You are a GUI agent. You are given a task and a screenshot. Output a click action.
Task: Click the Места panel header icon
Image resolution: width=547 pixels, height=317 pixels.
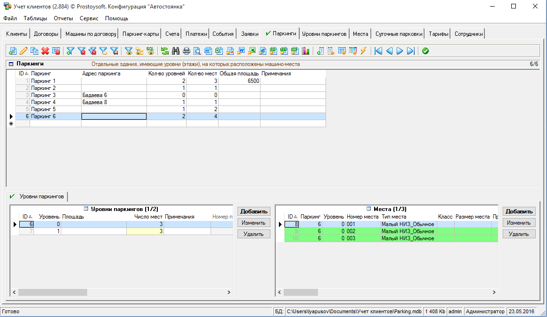(x=369, y=209)
